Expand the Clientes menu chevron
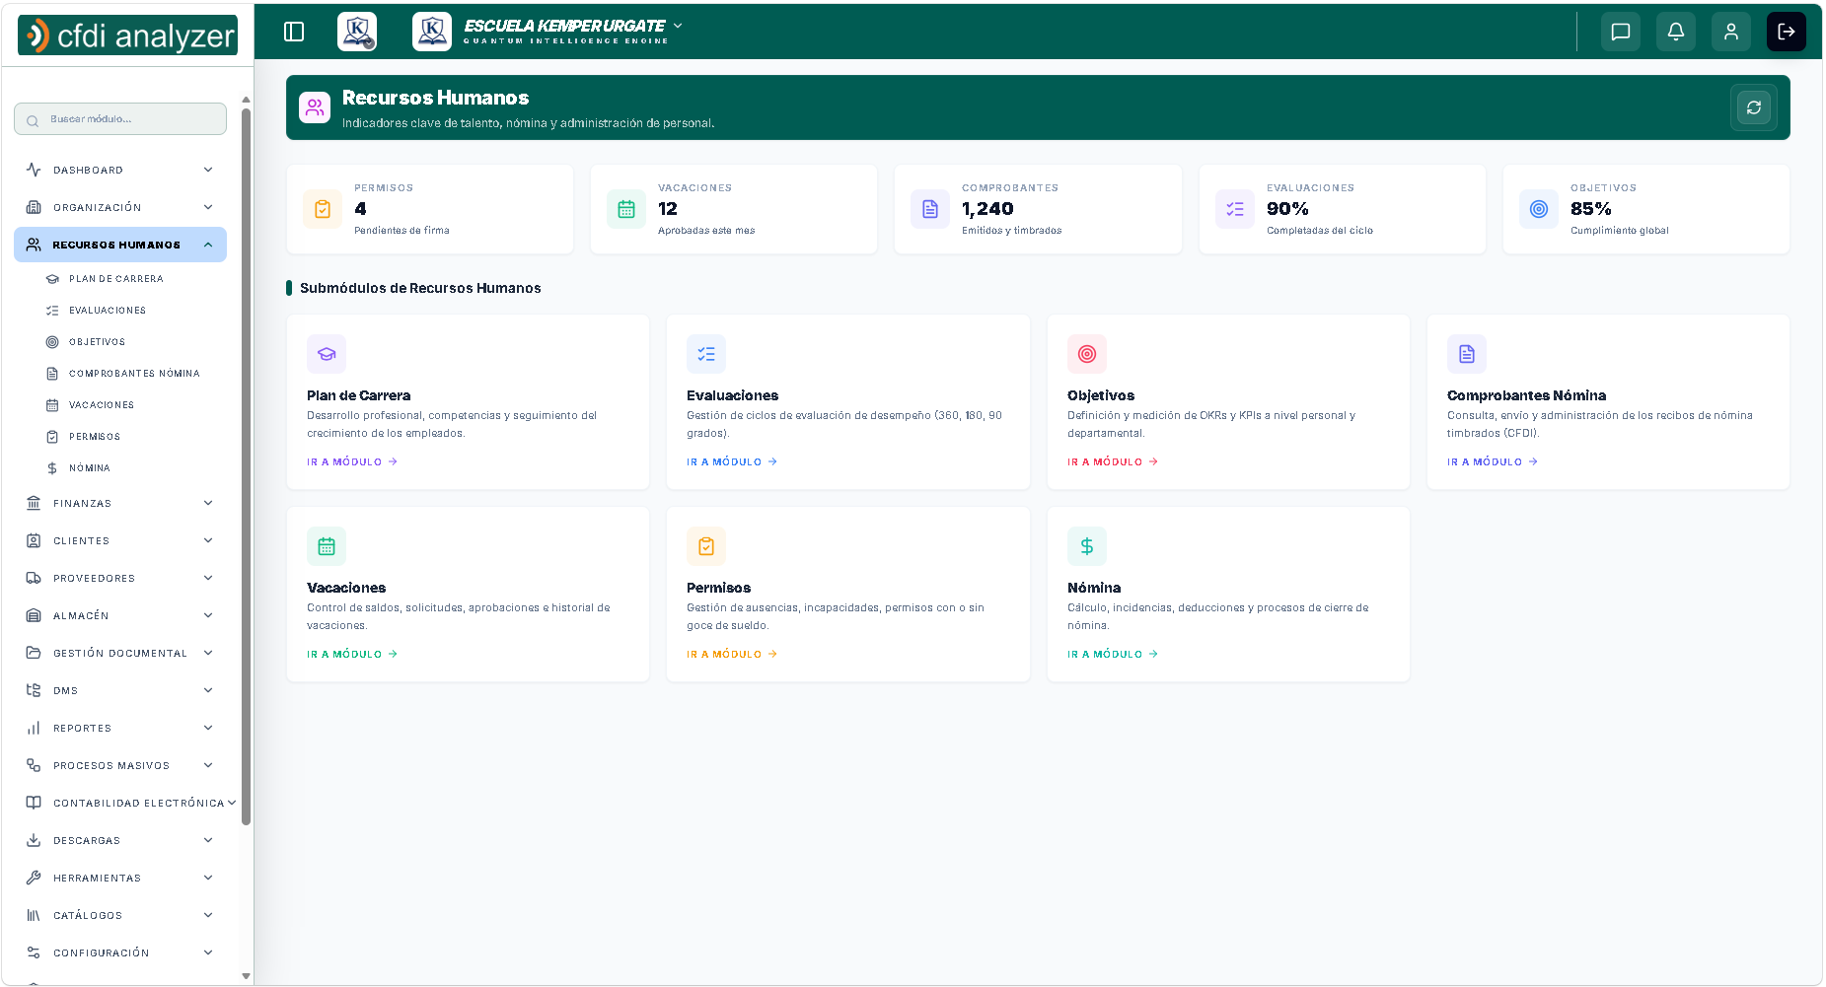 point(208,540)
